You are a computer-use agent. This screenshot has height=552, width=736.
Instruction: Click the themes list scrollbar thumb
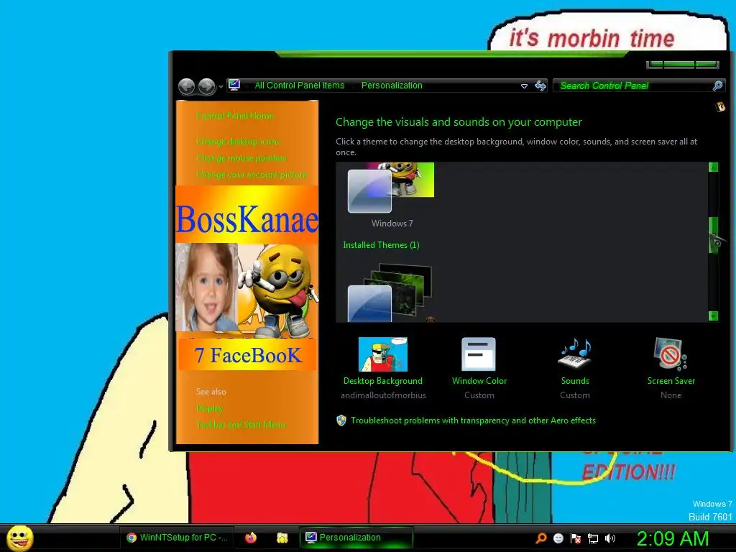pos(714,235)
